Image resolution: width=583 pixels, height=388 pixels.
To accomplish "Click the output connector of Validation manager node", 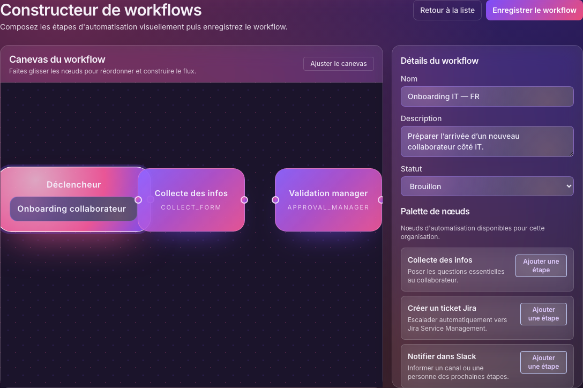I will point(381,199).
